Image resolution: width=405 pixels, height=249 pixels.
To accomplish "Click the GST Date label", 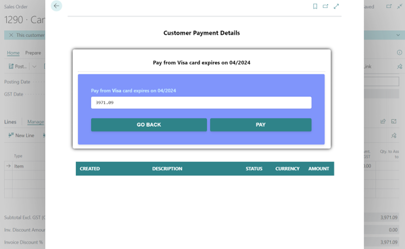I will [13, 94].
